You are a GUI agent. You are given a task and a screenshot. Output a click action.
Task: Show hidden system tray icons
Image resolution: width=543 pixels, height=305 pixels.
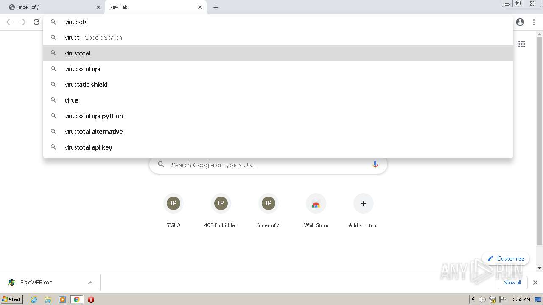point(473,299)
